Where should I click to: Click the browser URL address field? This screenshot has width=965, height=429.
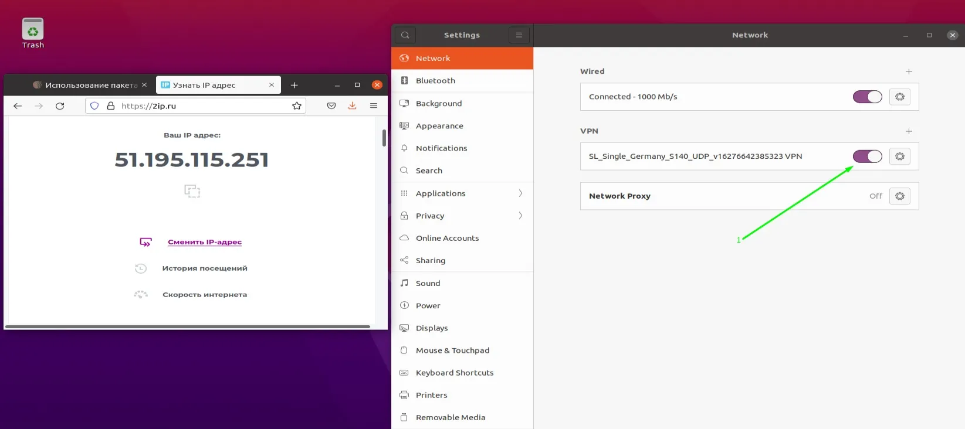[196, 106]
